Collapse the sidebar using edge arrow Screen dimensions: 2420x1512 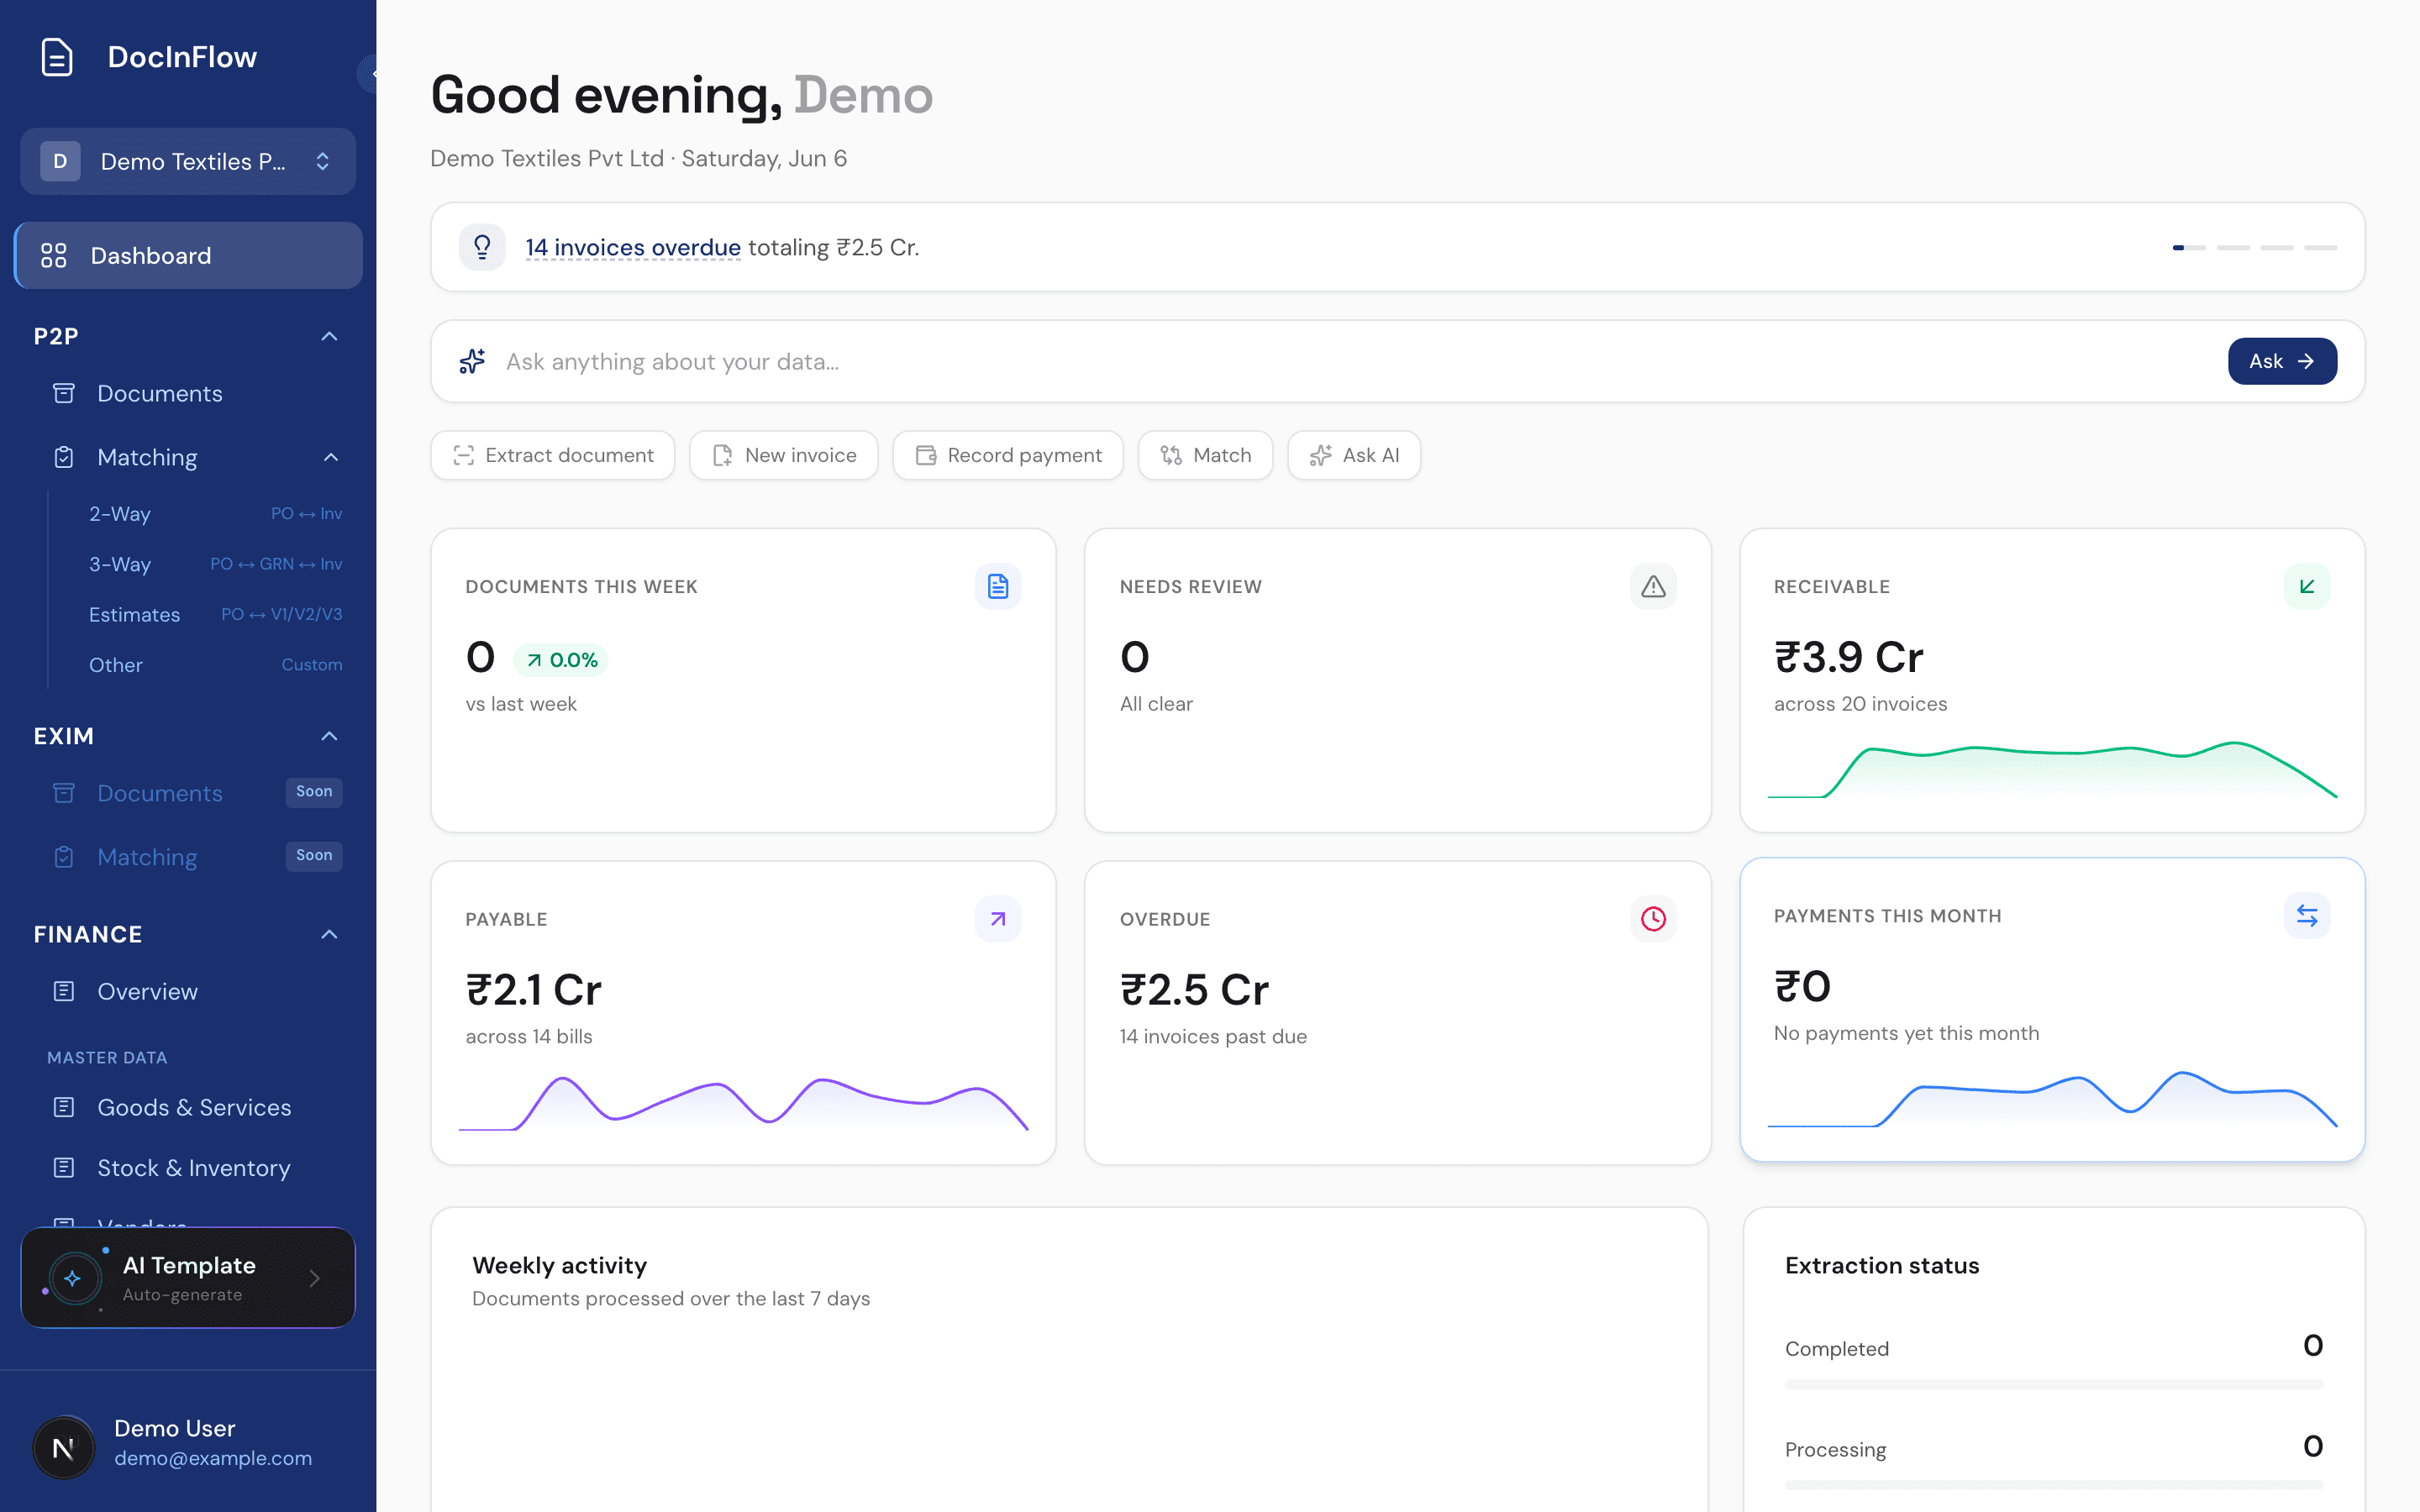tap(370, 73)
